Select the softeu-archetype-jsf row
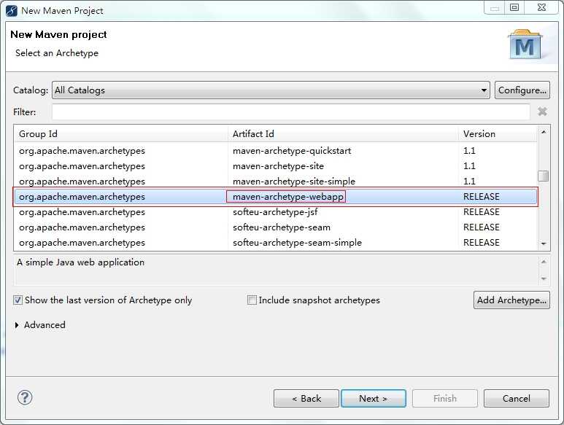The image size is (564, 425). click(x=276, y=212)
